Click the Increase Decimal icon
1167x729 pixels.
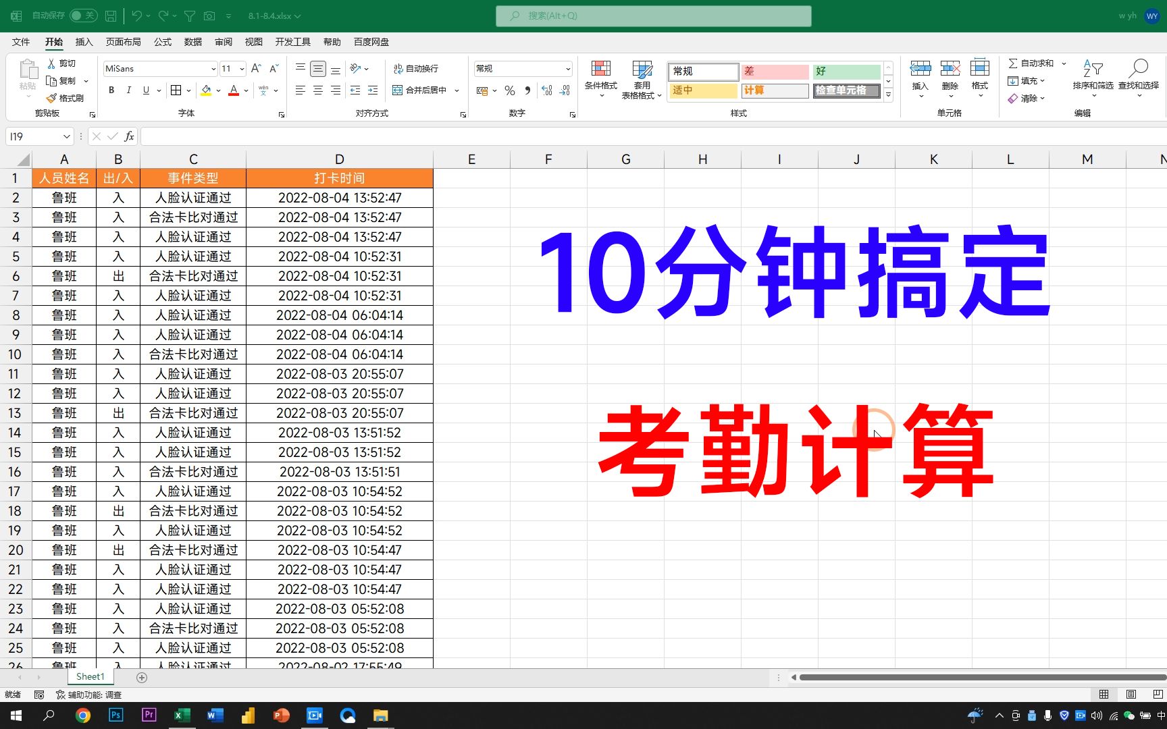coord(547,90)
